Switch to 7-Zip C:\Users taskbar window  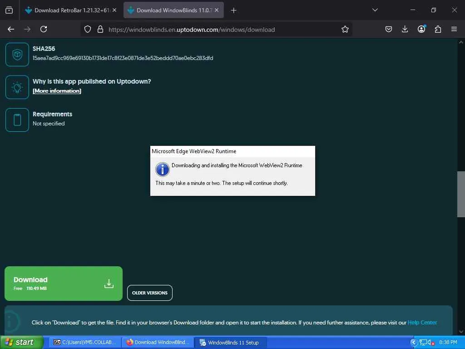85,343
